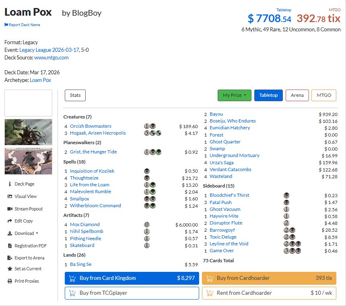
Task: Click the Edit Copy arrow icon
Action: click(x=10, y=221)
